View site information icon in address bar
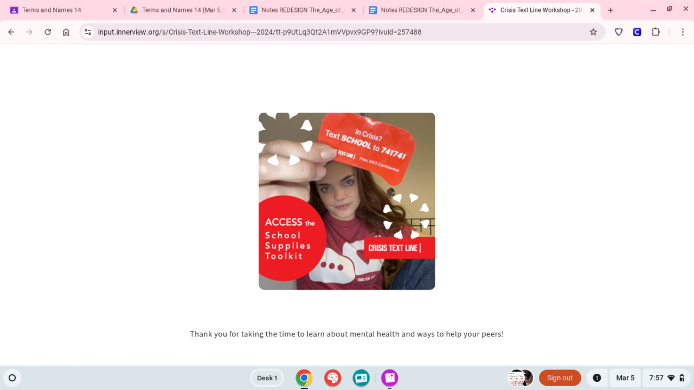The height and width of the screenshot is (390, 694). click(x=88, y=32)
